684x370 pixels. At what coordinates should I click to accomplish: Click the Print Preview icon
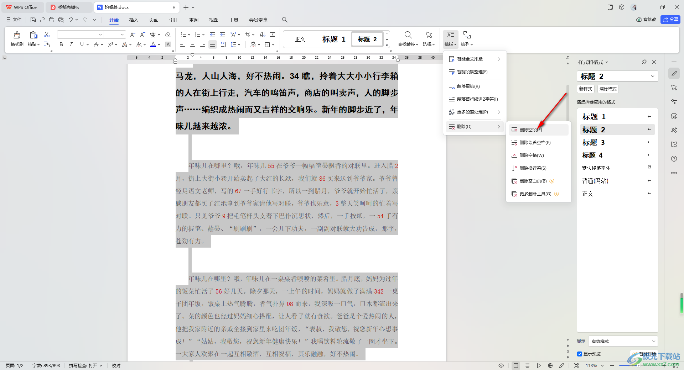(x=61, y=20)
